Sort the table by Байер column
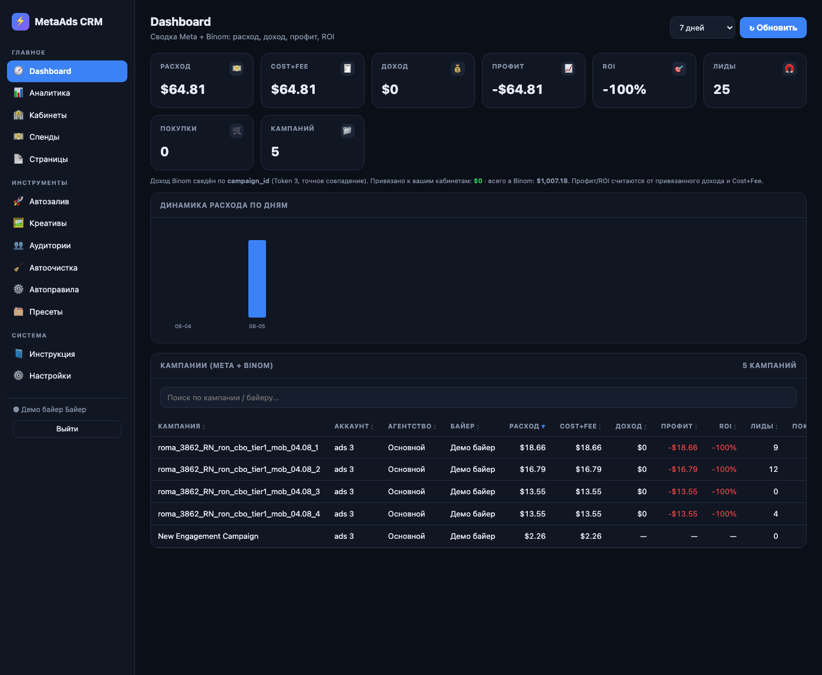This screenshot has width=822, height=675. [x=465, y=426]
